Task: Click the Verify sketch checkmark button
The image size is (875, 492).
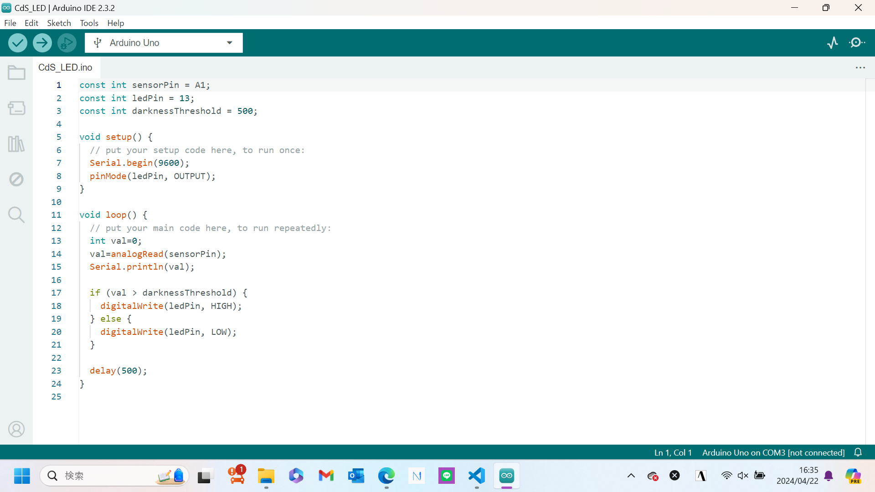Action: tap(18, 43)
